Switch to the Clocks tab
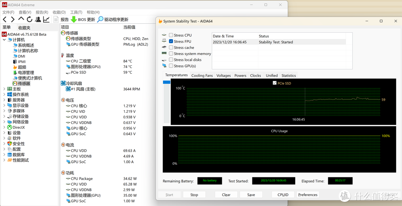The image size is (402, 206). tap(256, 75)
